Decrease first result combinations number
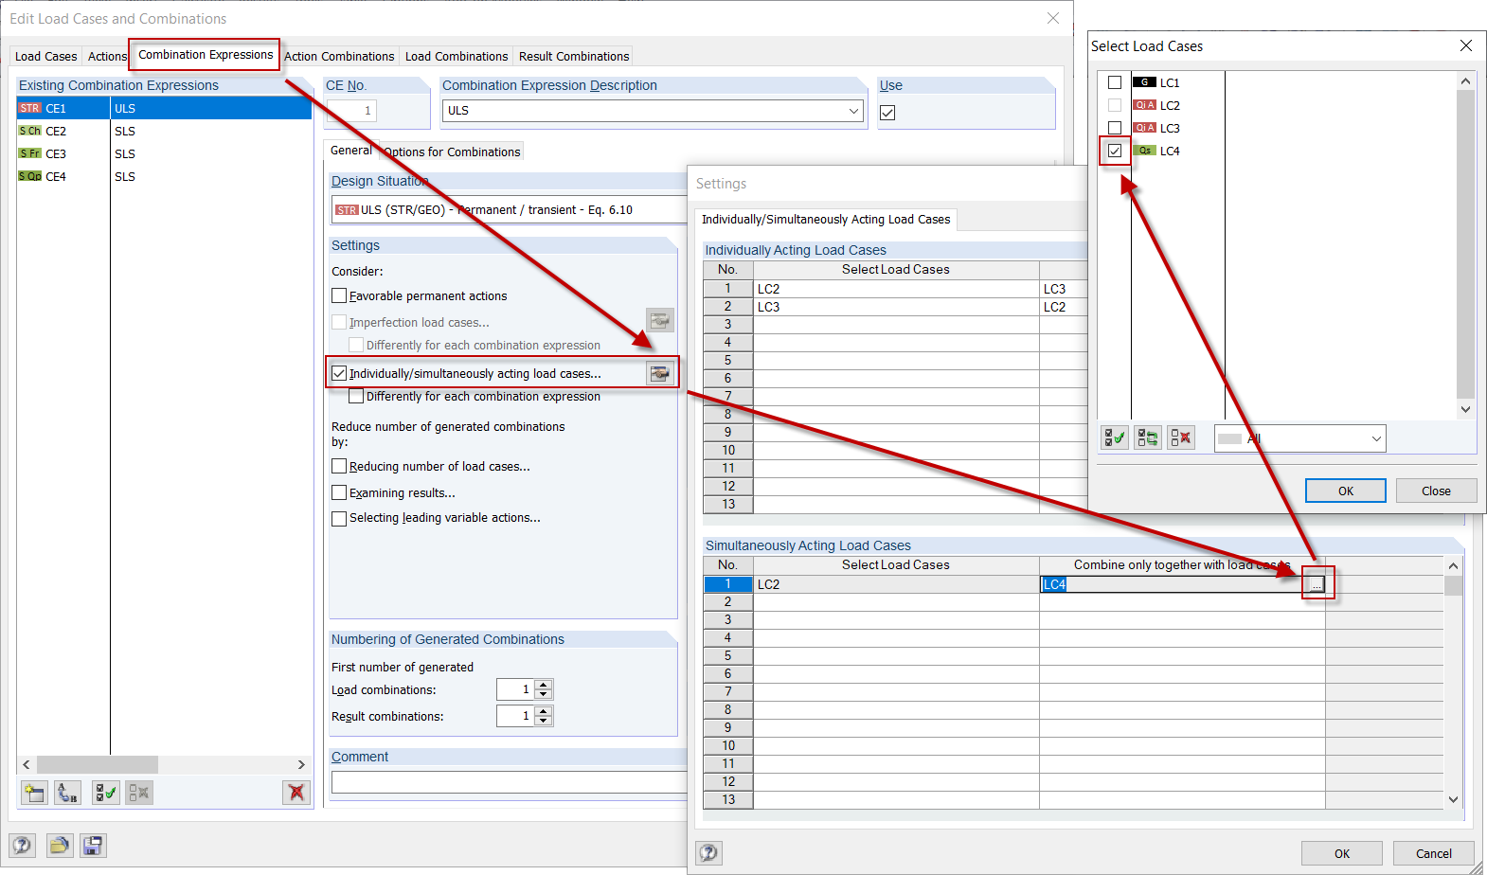This screenshot has height=875, width=1487. click(x=544, y=722)
